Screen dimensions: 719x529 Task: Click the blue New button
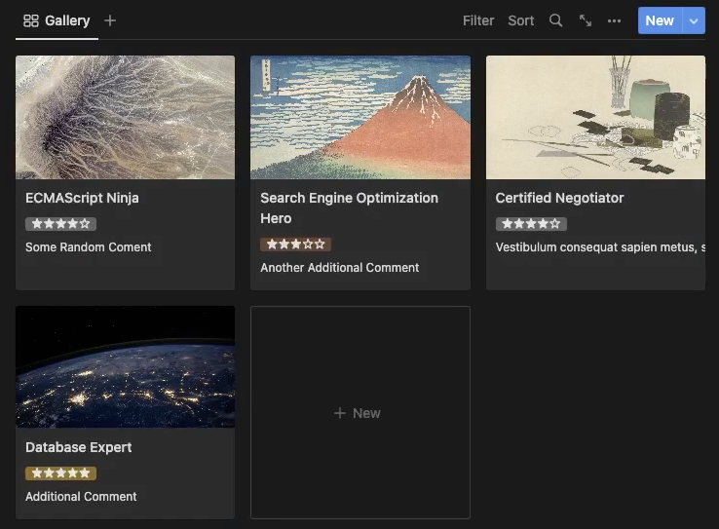[659, 20]
